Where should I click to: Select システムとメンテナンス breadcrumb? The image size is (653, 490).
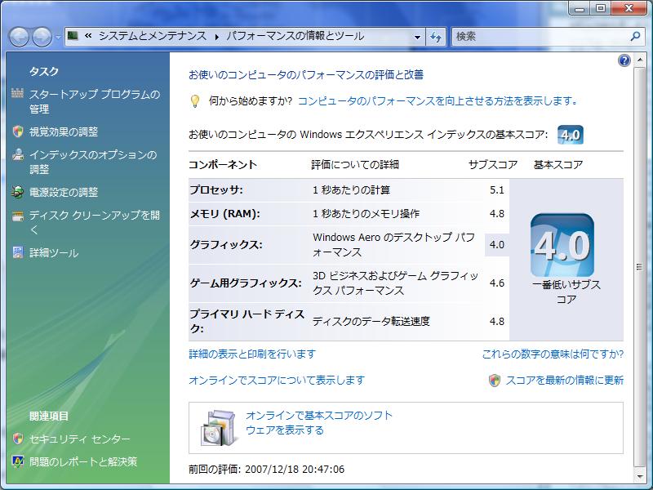pos(153,36)
